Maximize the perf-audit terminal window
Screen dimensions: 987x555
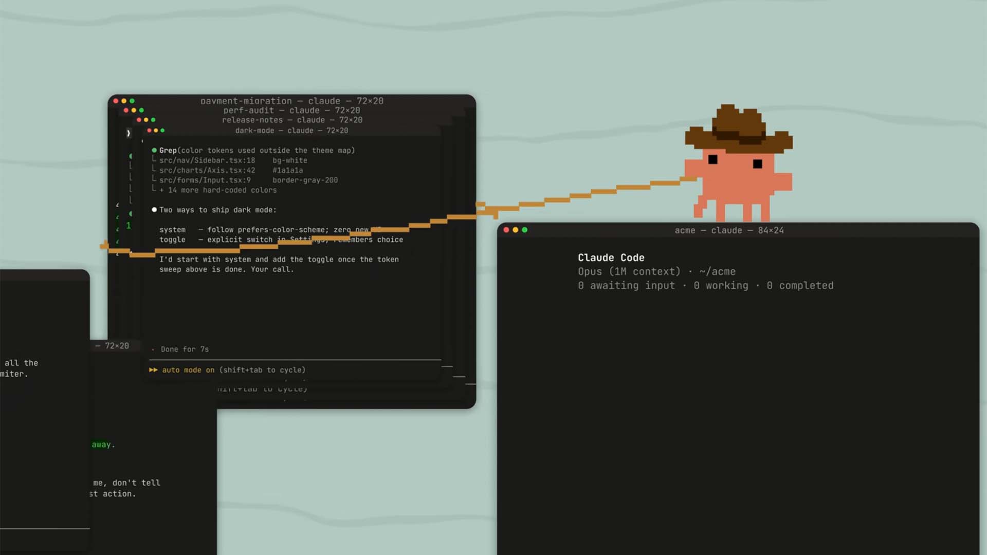(141, 110)
